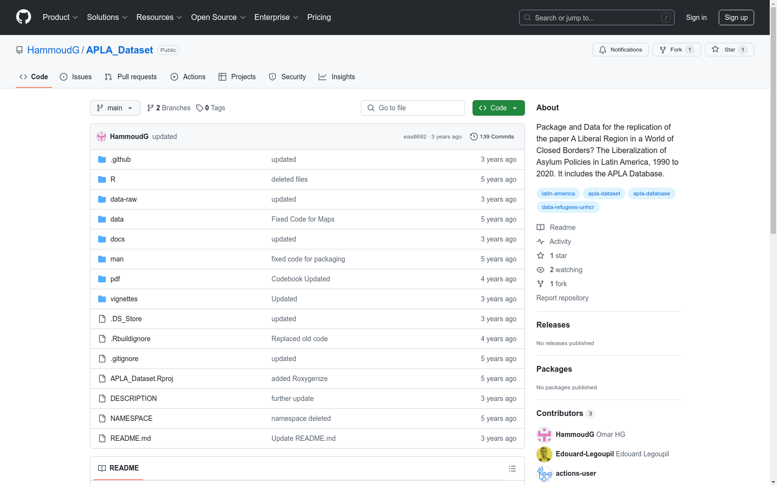Switch to the Code tab
Viewport: 777px width, 486px height.
point(34,77)
